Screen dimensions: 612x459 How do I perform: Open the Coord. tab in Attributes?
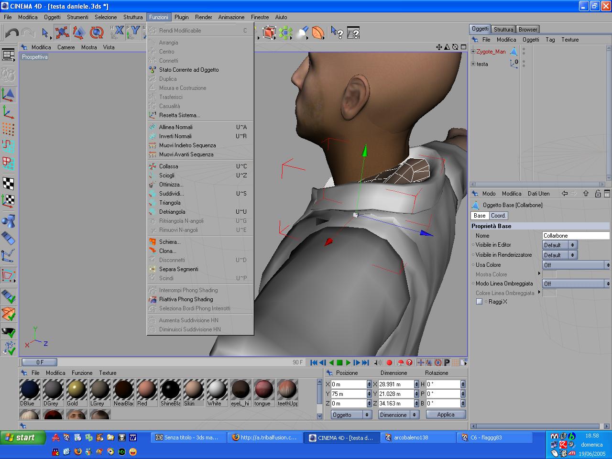click(498, 216)
